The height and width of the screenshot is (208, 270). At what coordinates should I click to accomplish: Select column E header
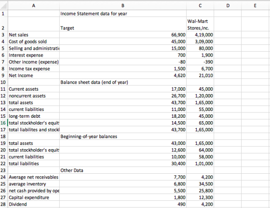click(255, 6)
